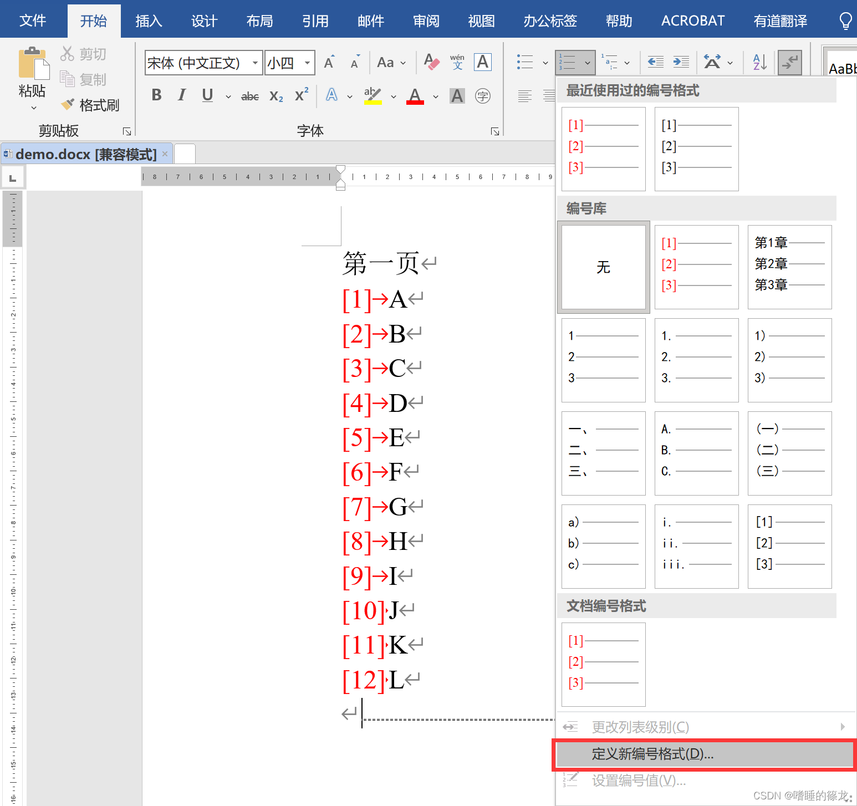Expand text effects dropdown arrow

[350, 96]
